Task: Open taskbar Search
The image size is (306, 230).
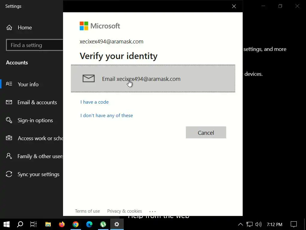Action: click(20, 224)
